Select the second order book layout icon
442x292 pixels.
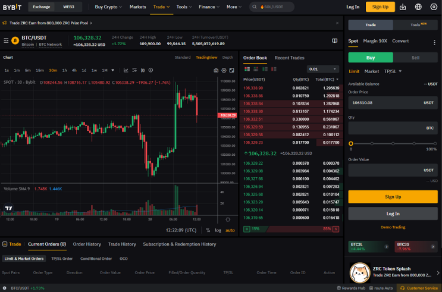(x=256, y=69)
